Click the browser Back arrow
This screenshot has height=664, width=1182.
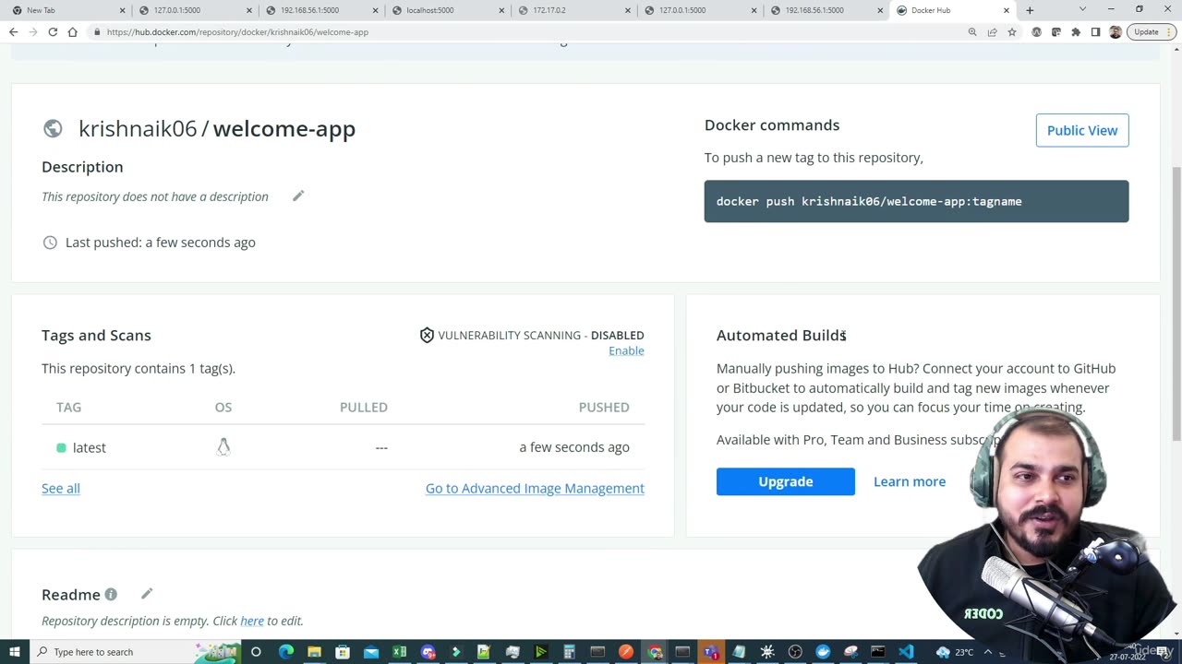click(x=13, y=31)
